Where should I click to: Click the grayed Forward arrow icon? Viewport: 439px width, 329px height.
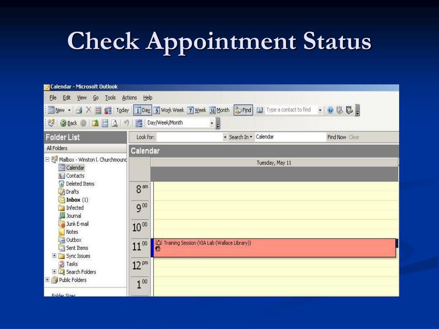[x=83, y=123]
